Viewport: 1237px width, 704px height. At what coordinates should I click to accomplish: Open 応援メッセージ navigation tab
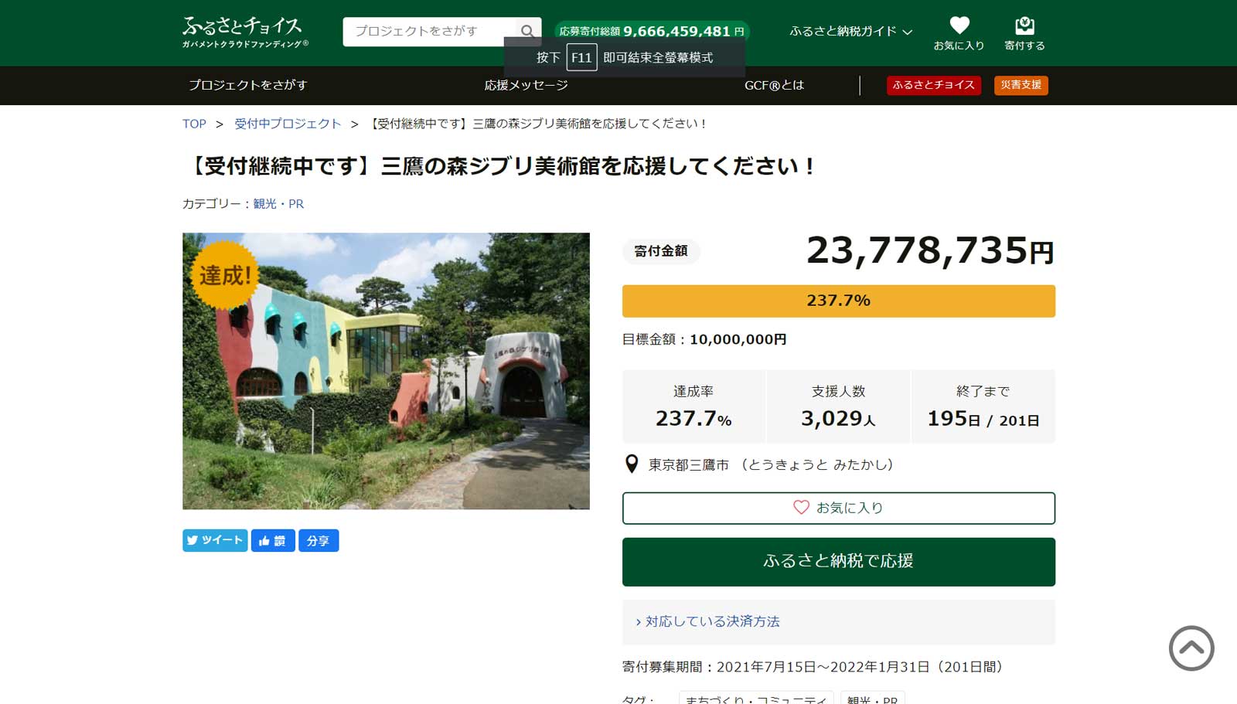click(x=526, y=85)
